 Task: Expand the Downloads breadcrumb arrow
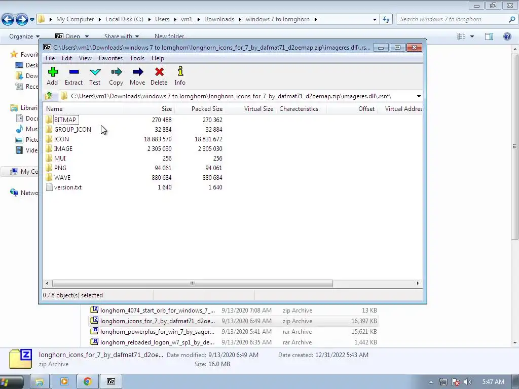240,20
